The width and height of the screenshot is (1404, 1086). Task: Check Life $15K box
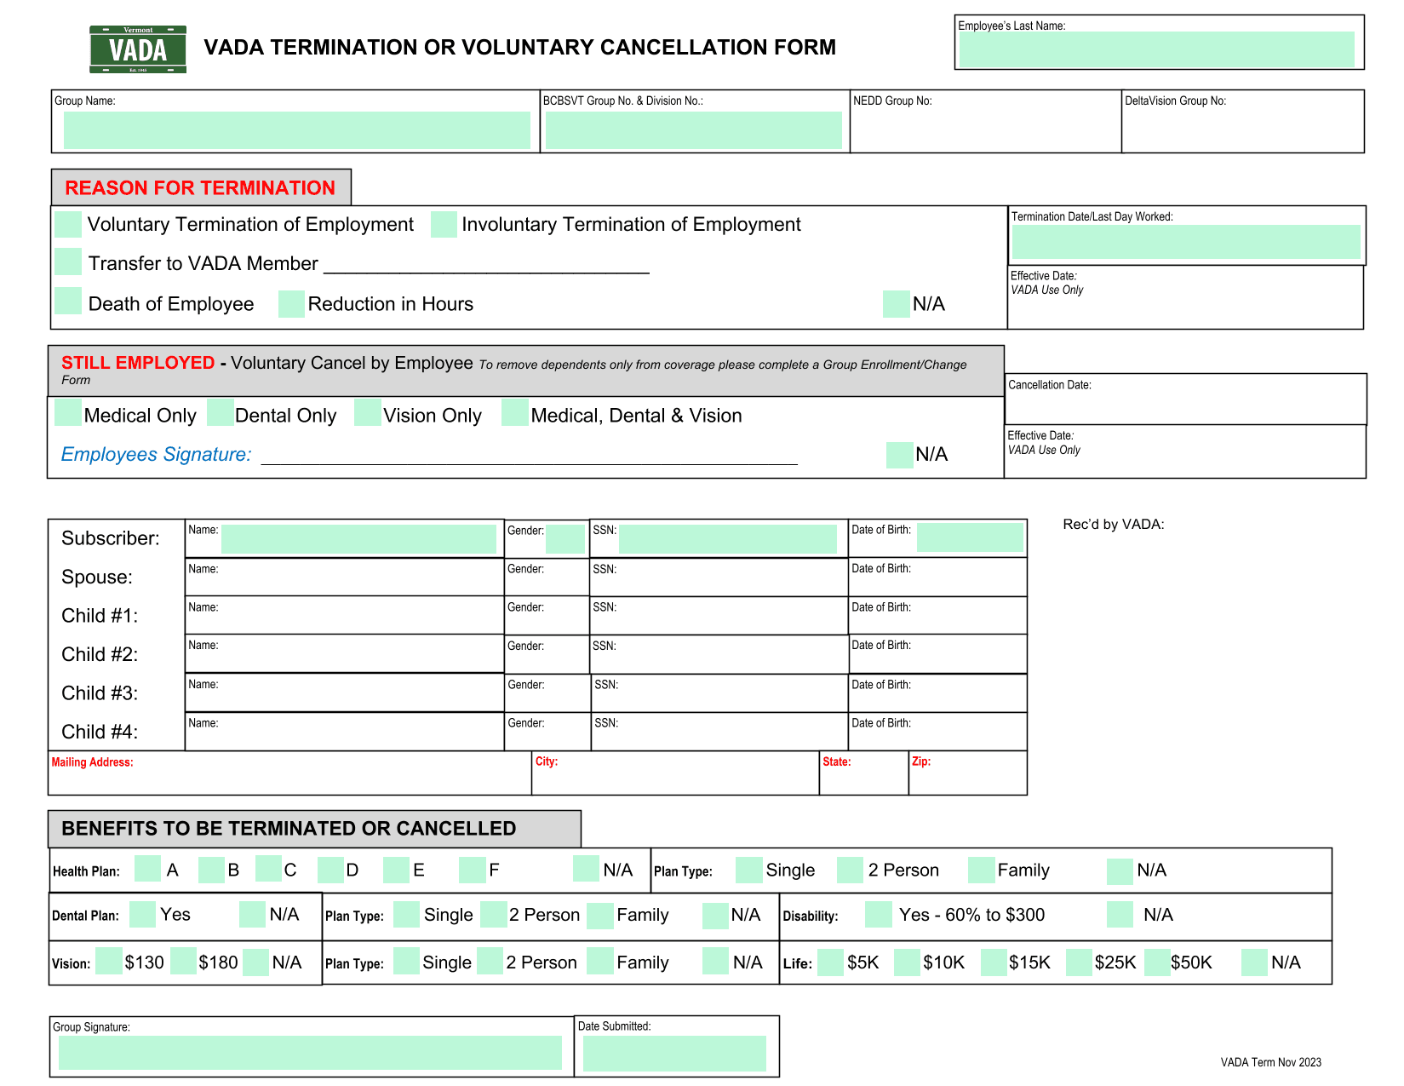click(994, 962)
